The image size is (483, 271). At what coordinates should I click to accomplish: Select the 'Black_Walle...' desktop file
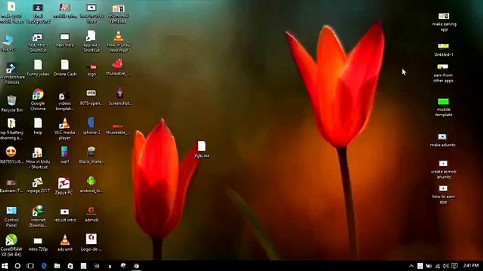point(91,155)
